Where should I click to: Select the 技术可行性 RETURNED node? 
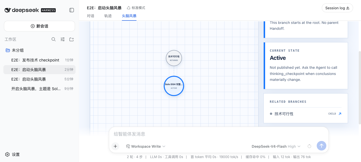[x=174, y=58]
